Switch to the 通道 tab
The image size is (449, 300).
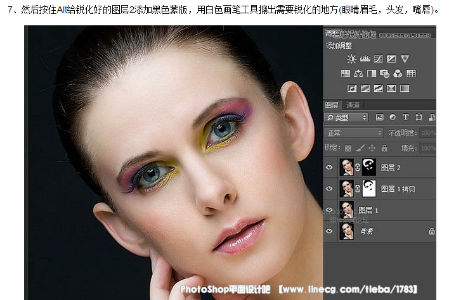click(353, 105)
